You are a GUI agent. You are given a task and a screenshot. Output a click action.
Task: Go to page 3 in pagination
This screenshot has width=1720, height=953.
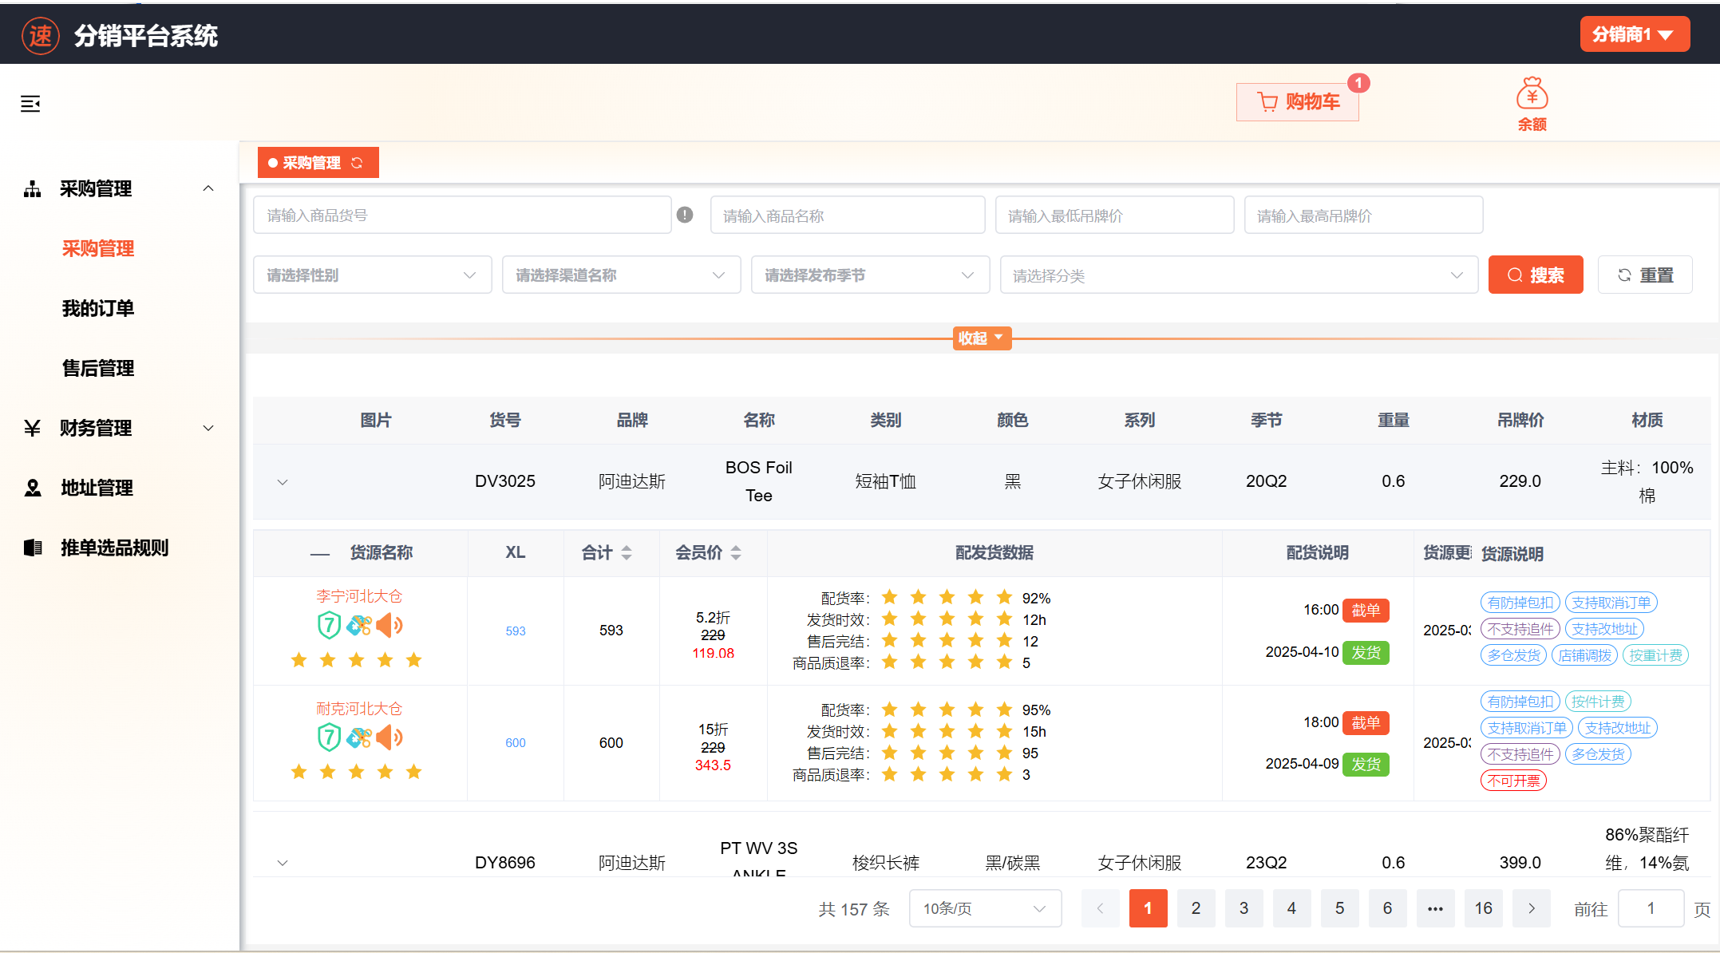point(1244,908)
